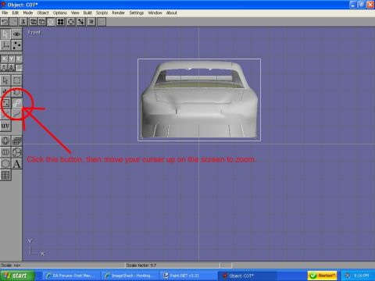Open the Scripts menu
Viewport: 375px width, 281px height.
tap(102, 12)
